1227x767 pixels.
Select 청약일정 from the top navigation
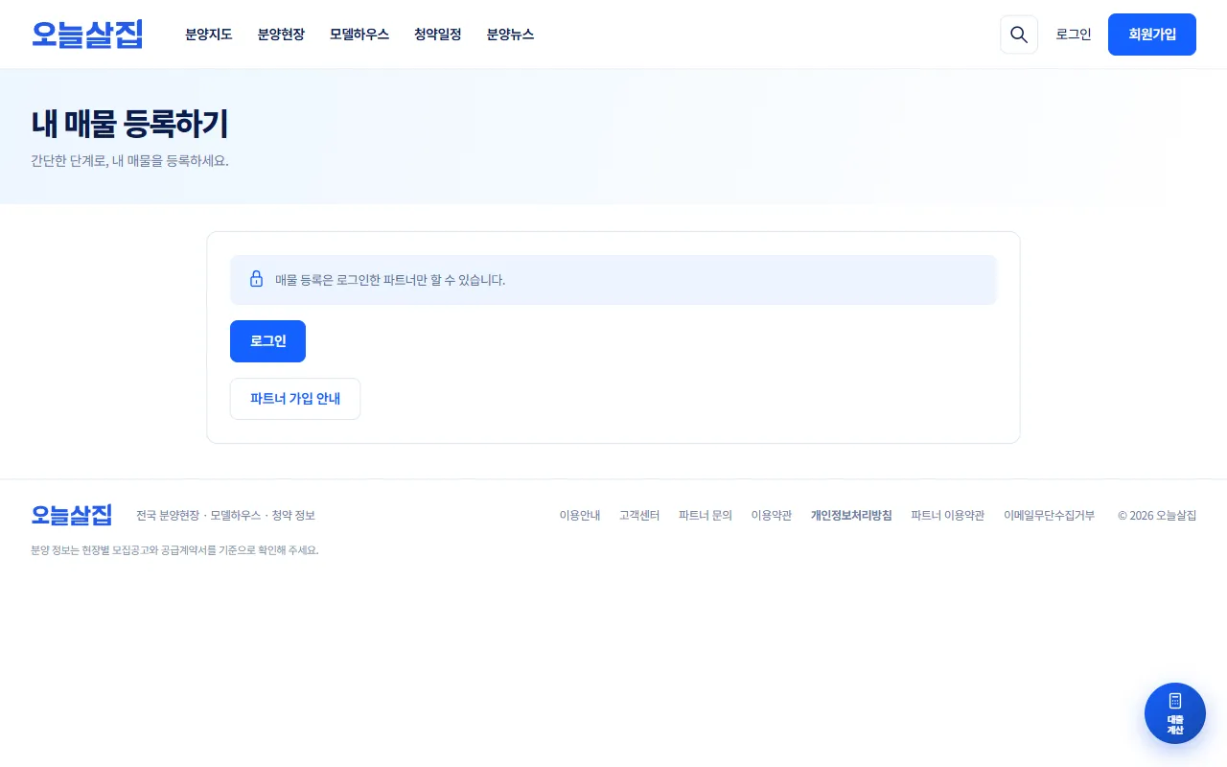coord(438,35)
